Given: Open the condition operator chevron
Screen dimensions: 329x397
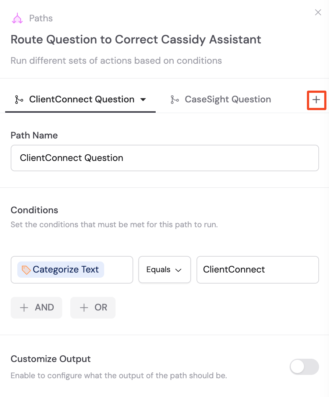Looking at the screenshot, I should click(178, 270).
